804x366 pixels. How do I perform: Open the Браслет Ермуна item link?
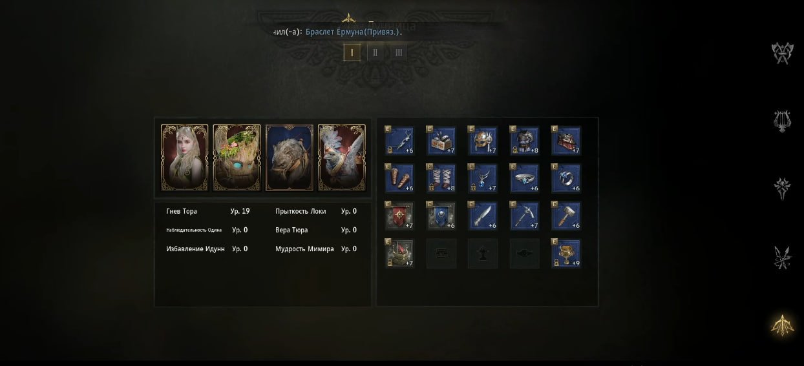[x=354, y=30]
